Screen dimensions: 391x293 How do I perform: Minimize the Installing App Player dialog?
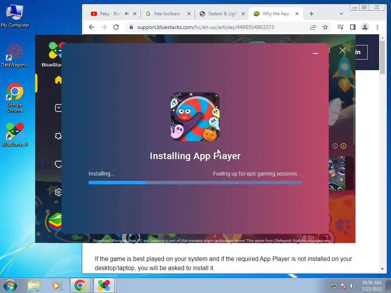315,53
